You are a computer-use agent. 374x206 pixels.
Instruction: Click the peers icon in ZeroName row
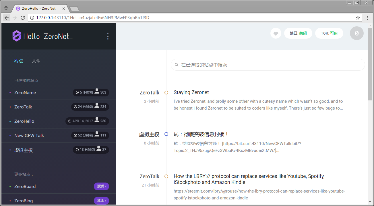[x=97, y=91]
